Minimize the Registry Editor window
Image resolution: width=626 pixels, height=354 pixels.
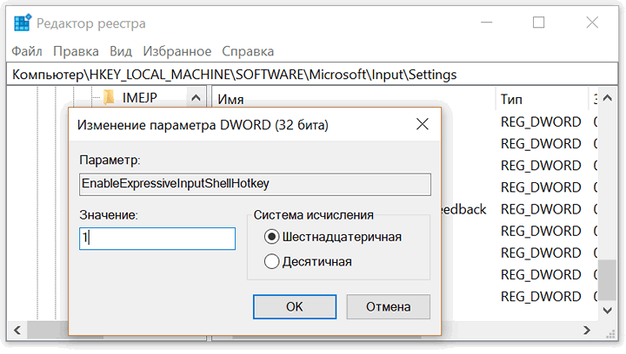[x=486, y=23]
